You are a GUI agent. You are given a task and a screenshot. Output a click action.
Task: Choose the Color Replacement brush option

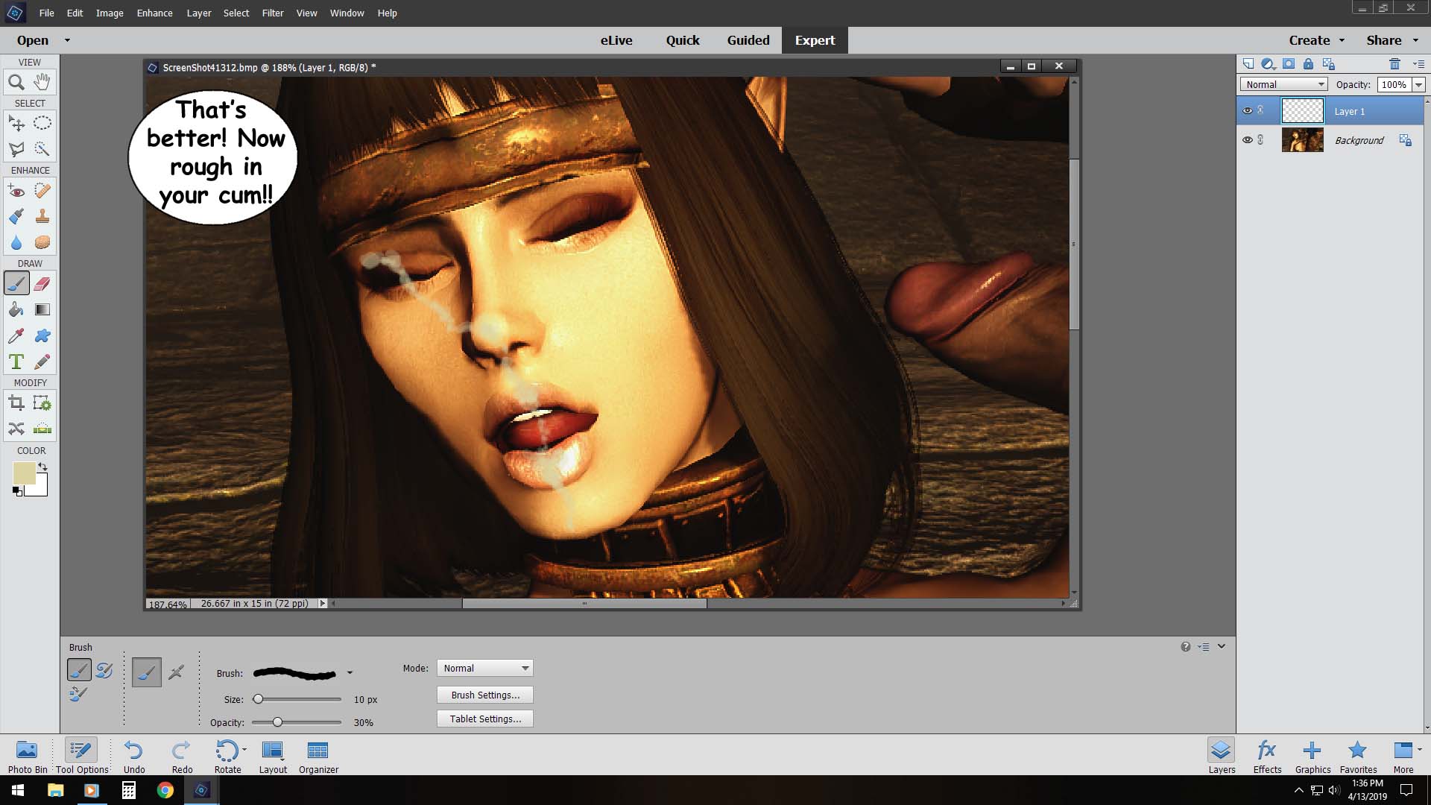coord(78,694)
